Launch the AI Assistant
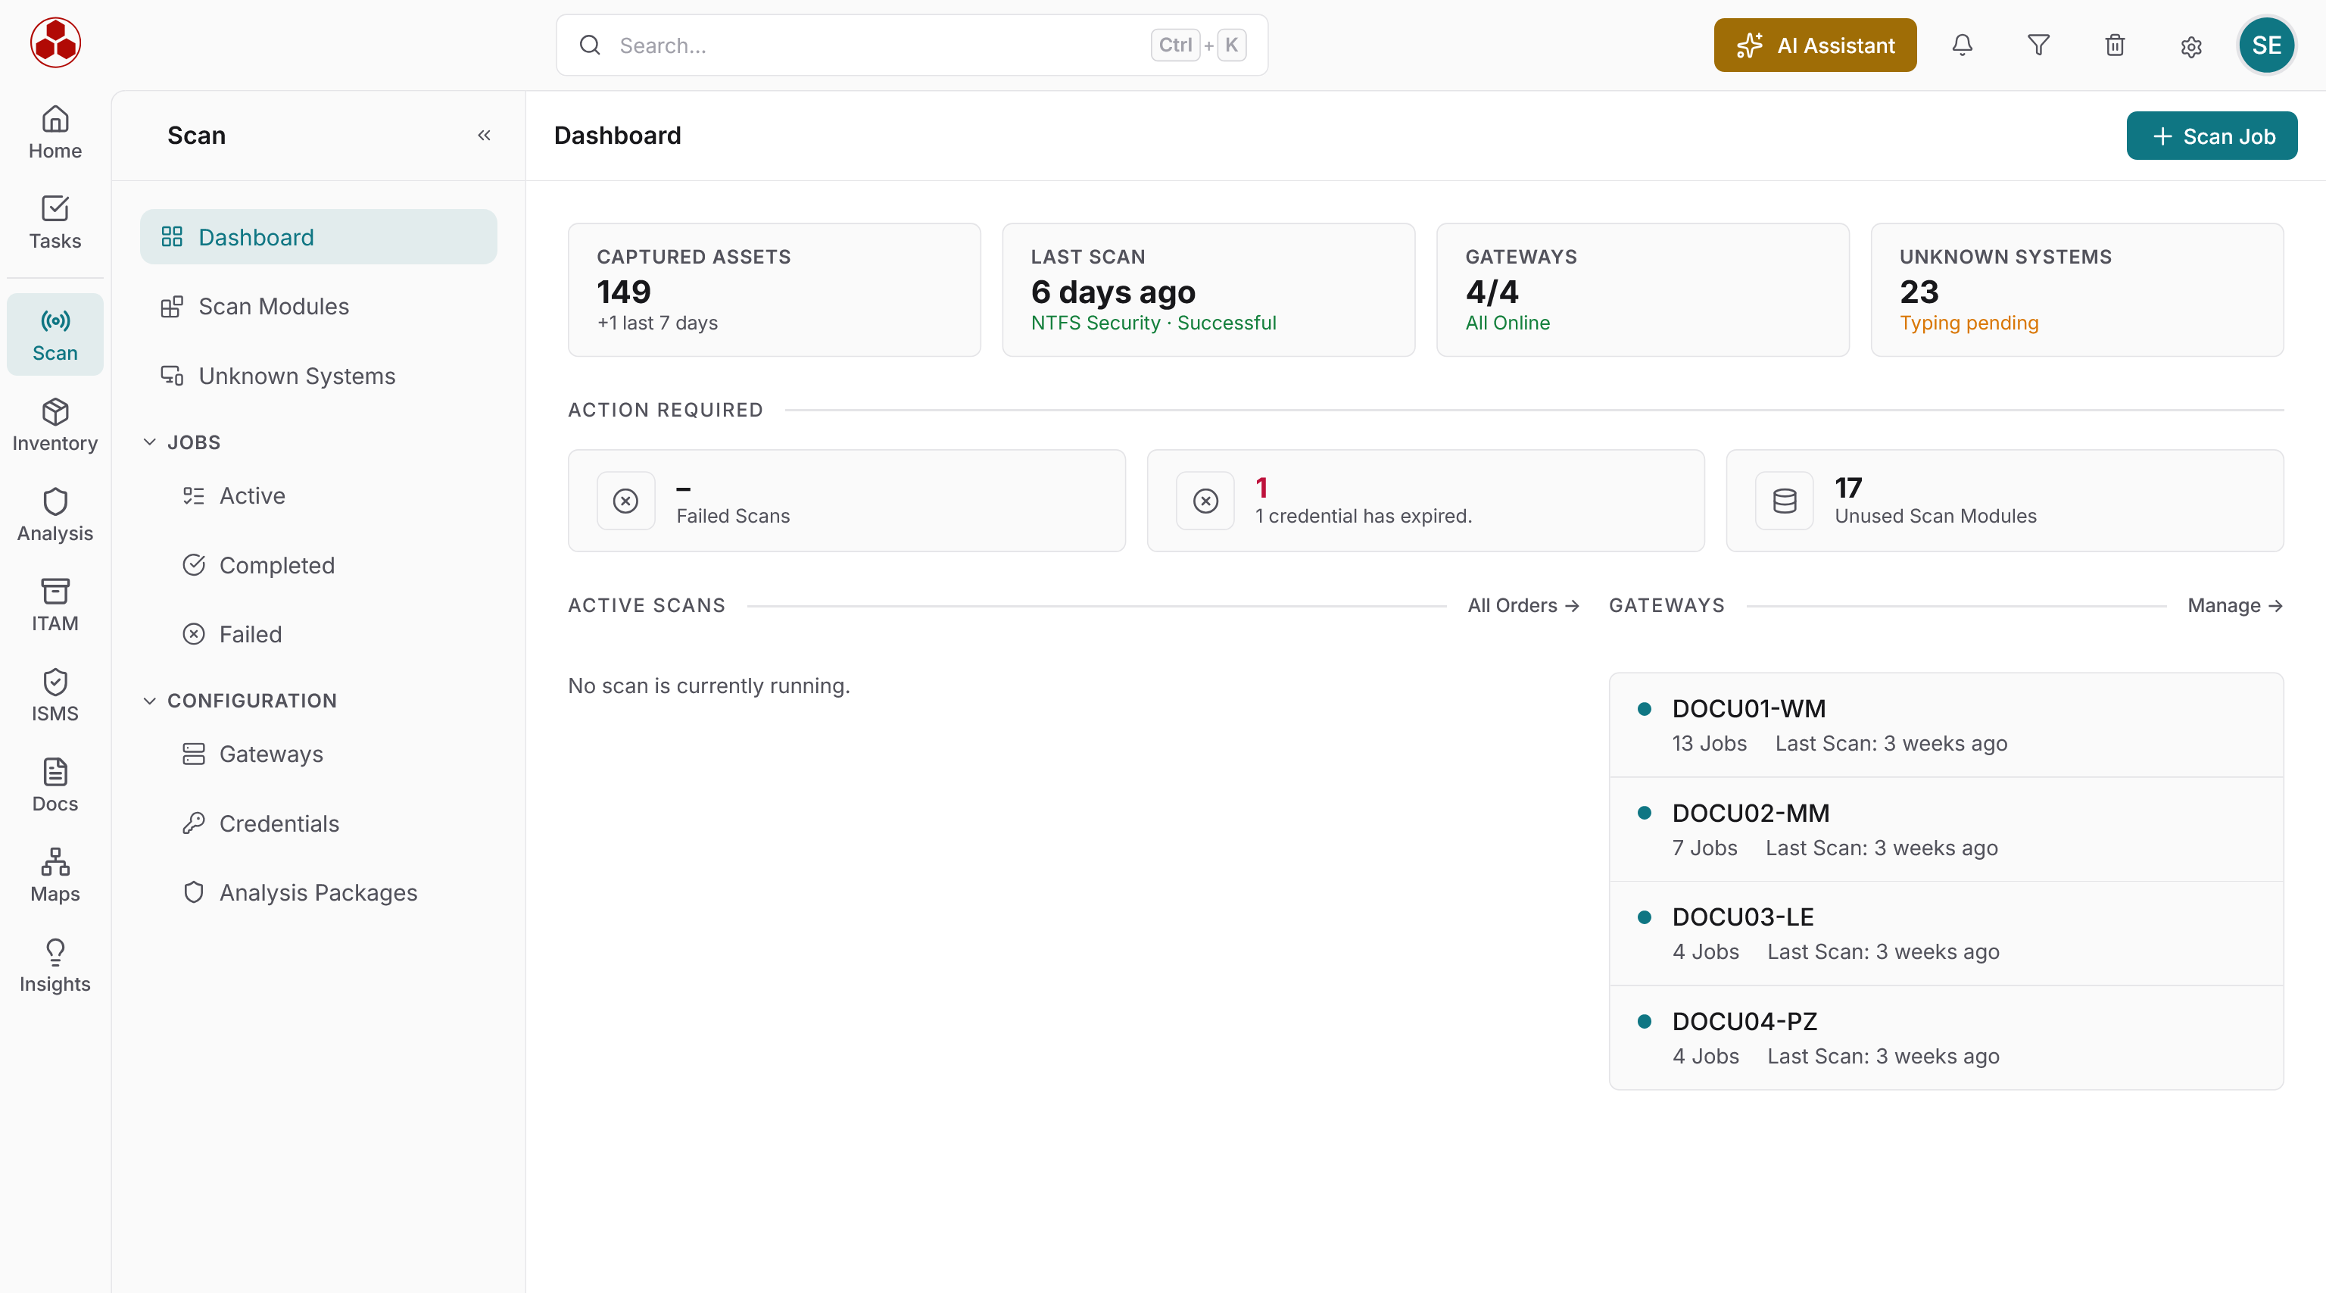This screenshot has height=1293, width=2326. pos(1815,45)
